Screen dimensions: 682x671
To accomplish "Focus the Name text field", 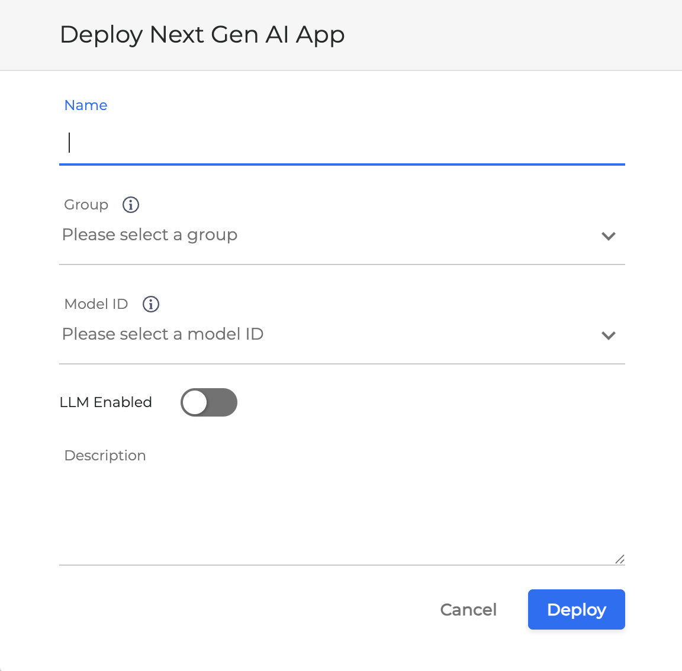I will point(342,143).
